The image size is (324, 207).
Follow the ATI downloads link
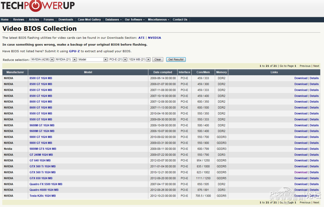pos(141,38)
